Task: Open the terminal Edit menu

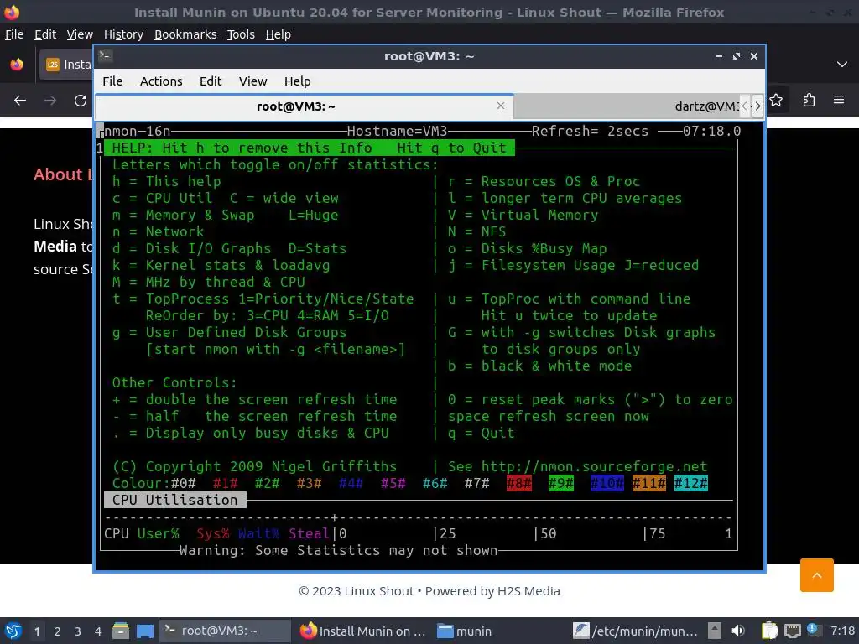Action: pos(211,81)
